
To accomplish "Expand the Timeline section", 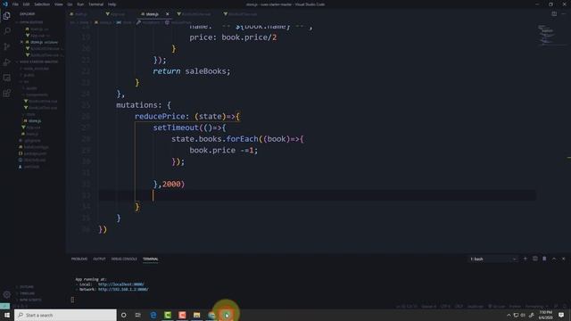I will [28, 293].
